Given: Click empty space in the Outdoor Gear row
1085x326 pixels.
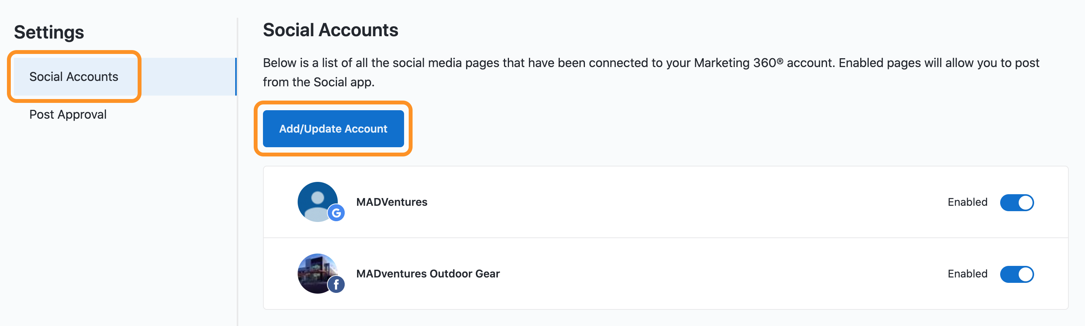Looking at the screenshot, I should (716, 274).
